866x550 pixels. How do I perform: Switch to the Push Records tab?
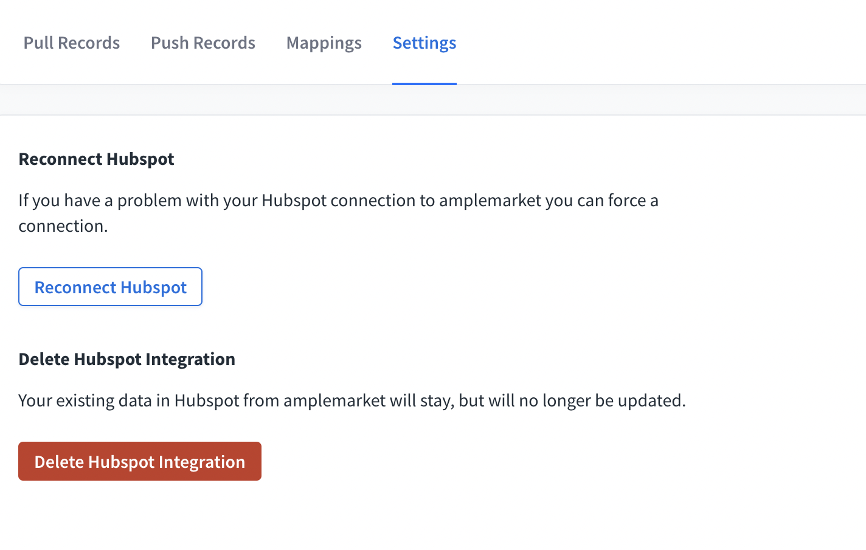203,43
